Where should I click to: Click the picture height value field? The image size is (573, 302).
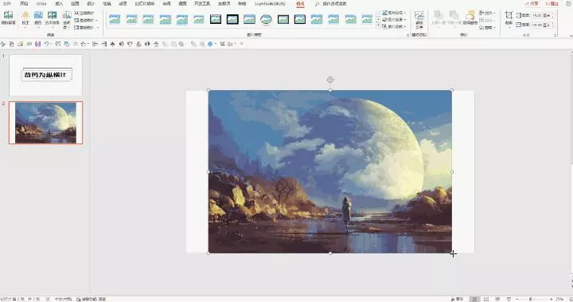pos(542,15)
